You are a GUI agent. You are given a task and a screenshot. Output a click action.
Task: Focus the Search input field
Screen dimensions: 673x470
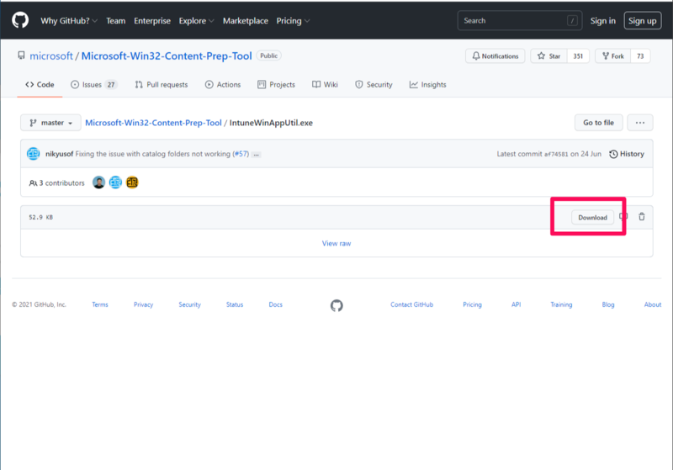click(x=520, y=20)
